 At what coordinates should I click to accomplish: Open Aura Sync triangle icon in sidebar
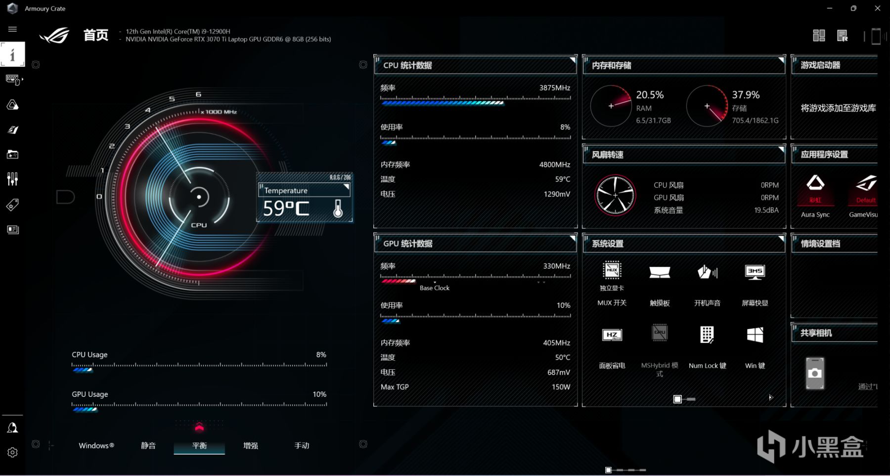12,105
